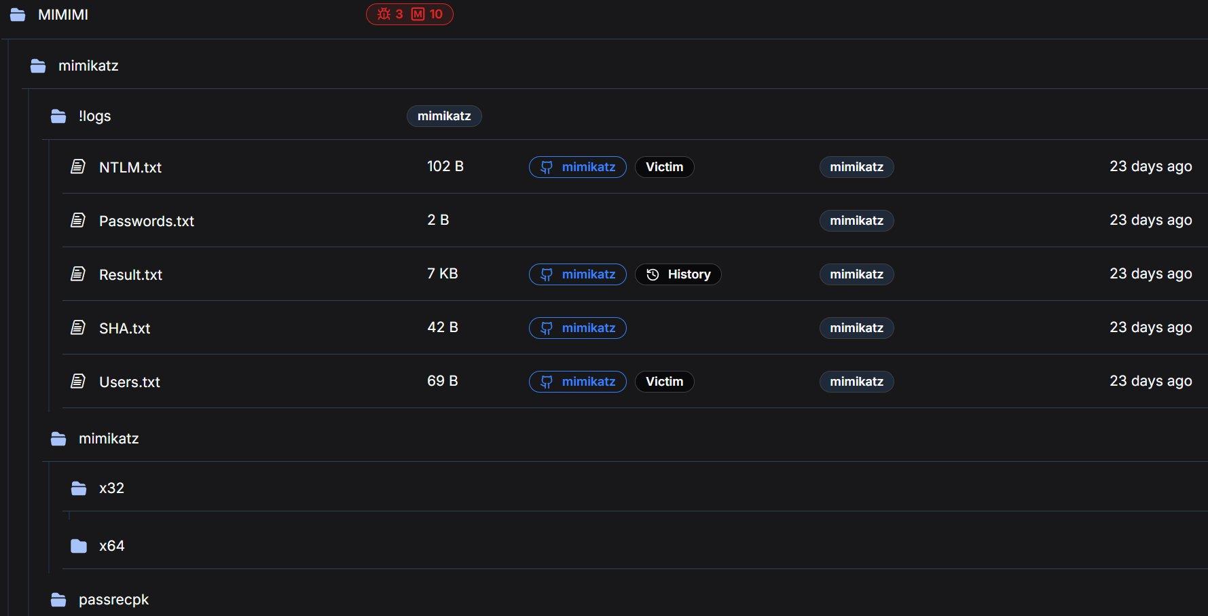Open the History button for Result.txt
This screenshot has height=616, width=1208.
click(678, 274)
